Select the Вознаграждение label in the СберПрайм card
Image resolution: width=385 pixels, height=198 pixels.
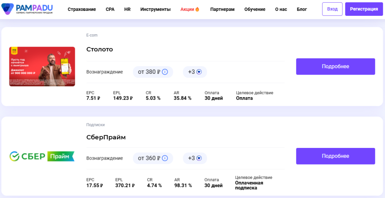pyautogui.click(x=105, y=158)
